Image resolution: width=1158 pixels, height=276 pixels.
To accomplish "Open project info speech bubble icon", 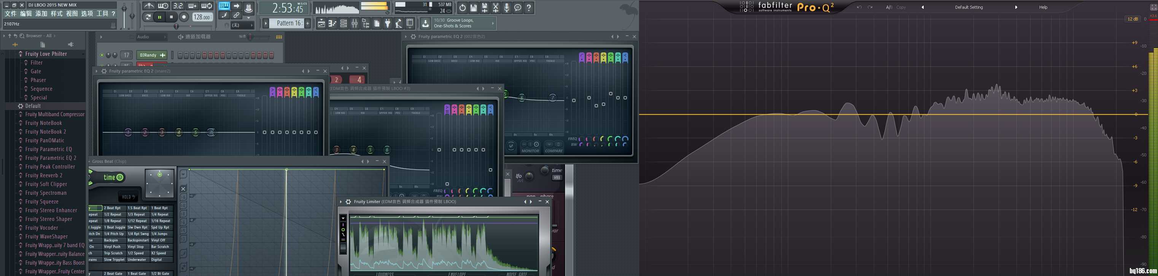I will point(518,8).
